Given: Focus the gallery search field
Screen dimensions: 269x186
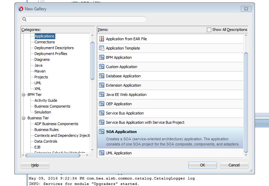Looking at the screenshot, I should (84, 19).
